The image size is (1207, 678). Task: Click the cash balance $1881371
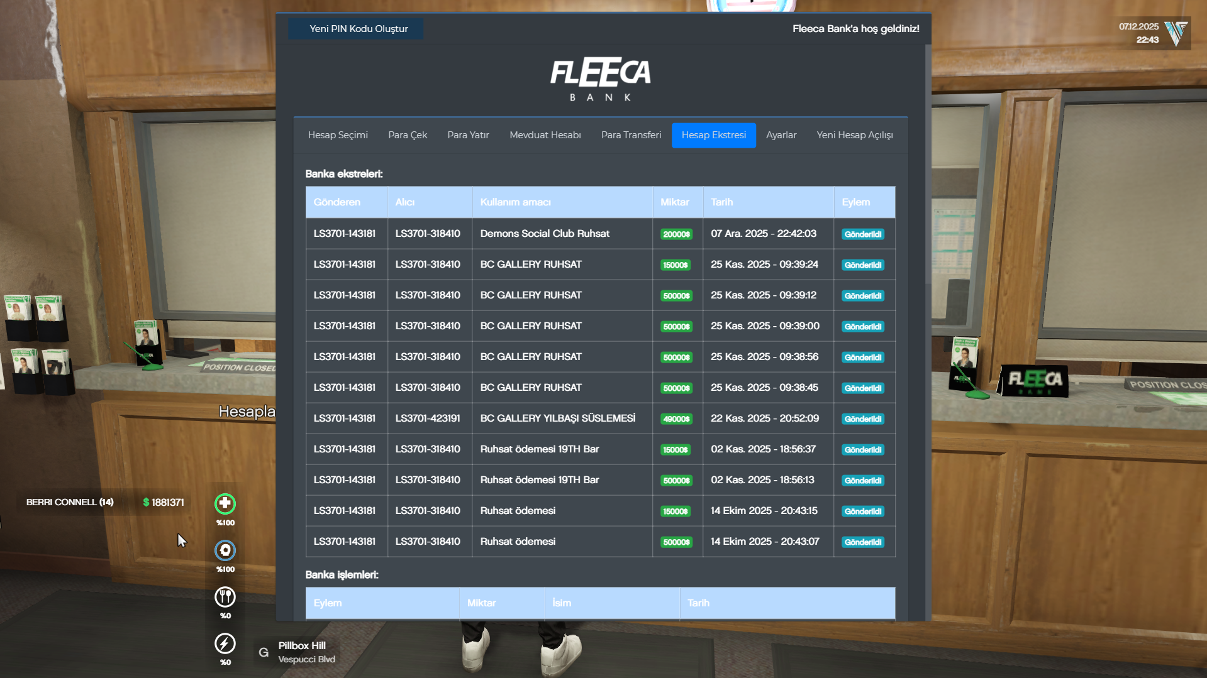[164, 503]
